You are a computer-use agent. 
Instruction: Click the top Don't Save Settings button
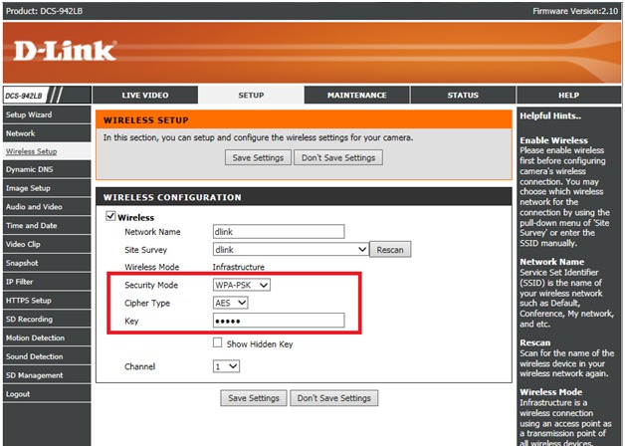coord(338,157)
